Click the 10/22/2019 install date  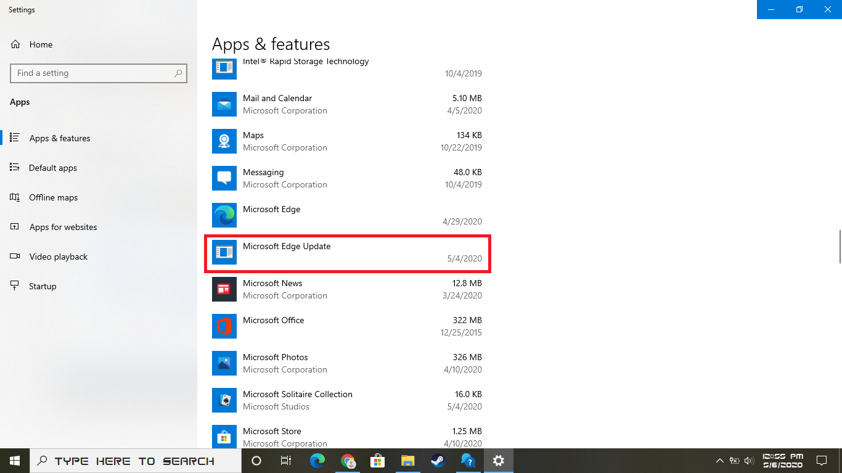pos(461,147)
